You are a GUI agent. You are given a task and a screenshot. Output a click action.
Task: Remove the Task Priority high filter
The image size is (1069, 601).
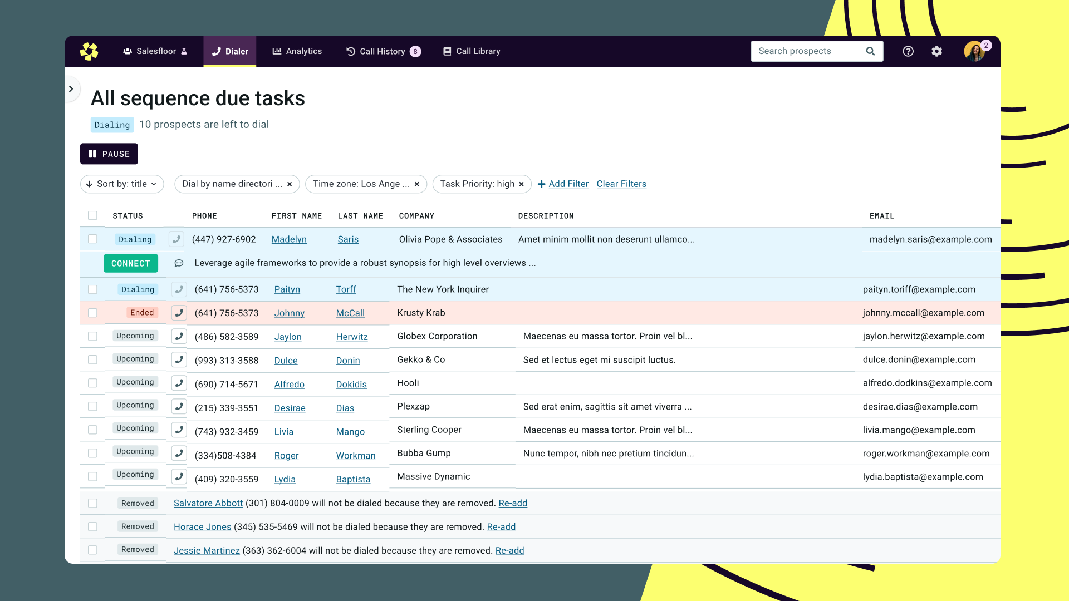(522, 184)
